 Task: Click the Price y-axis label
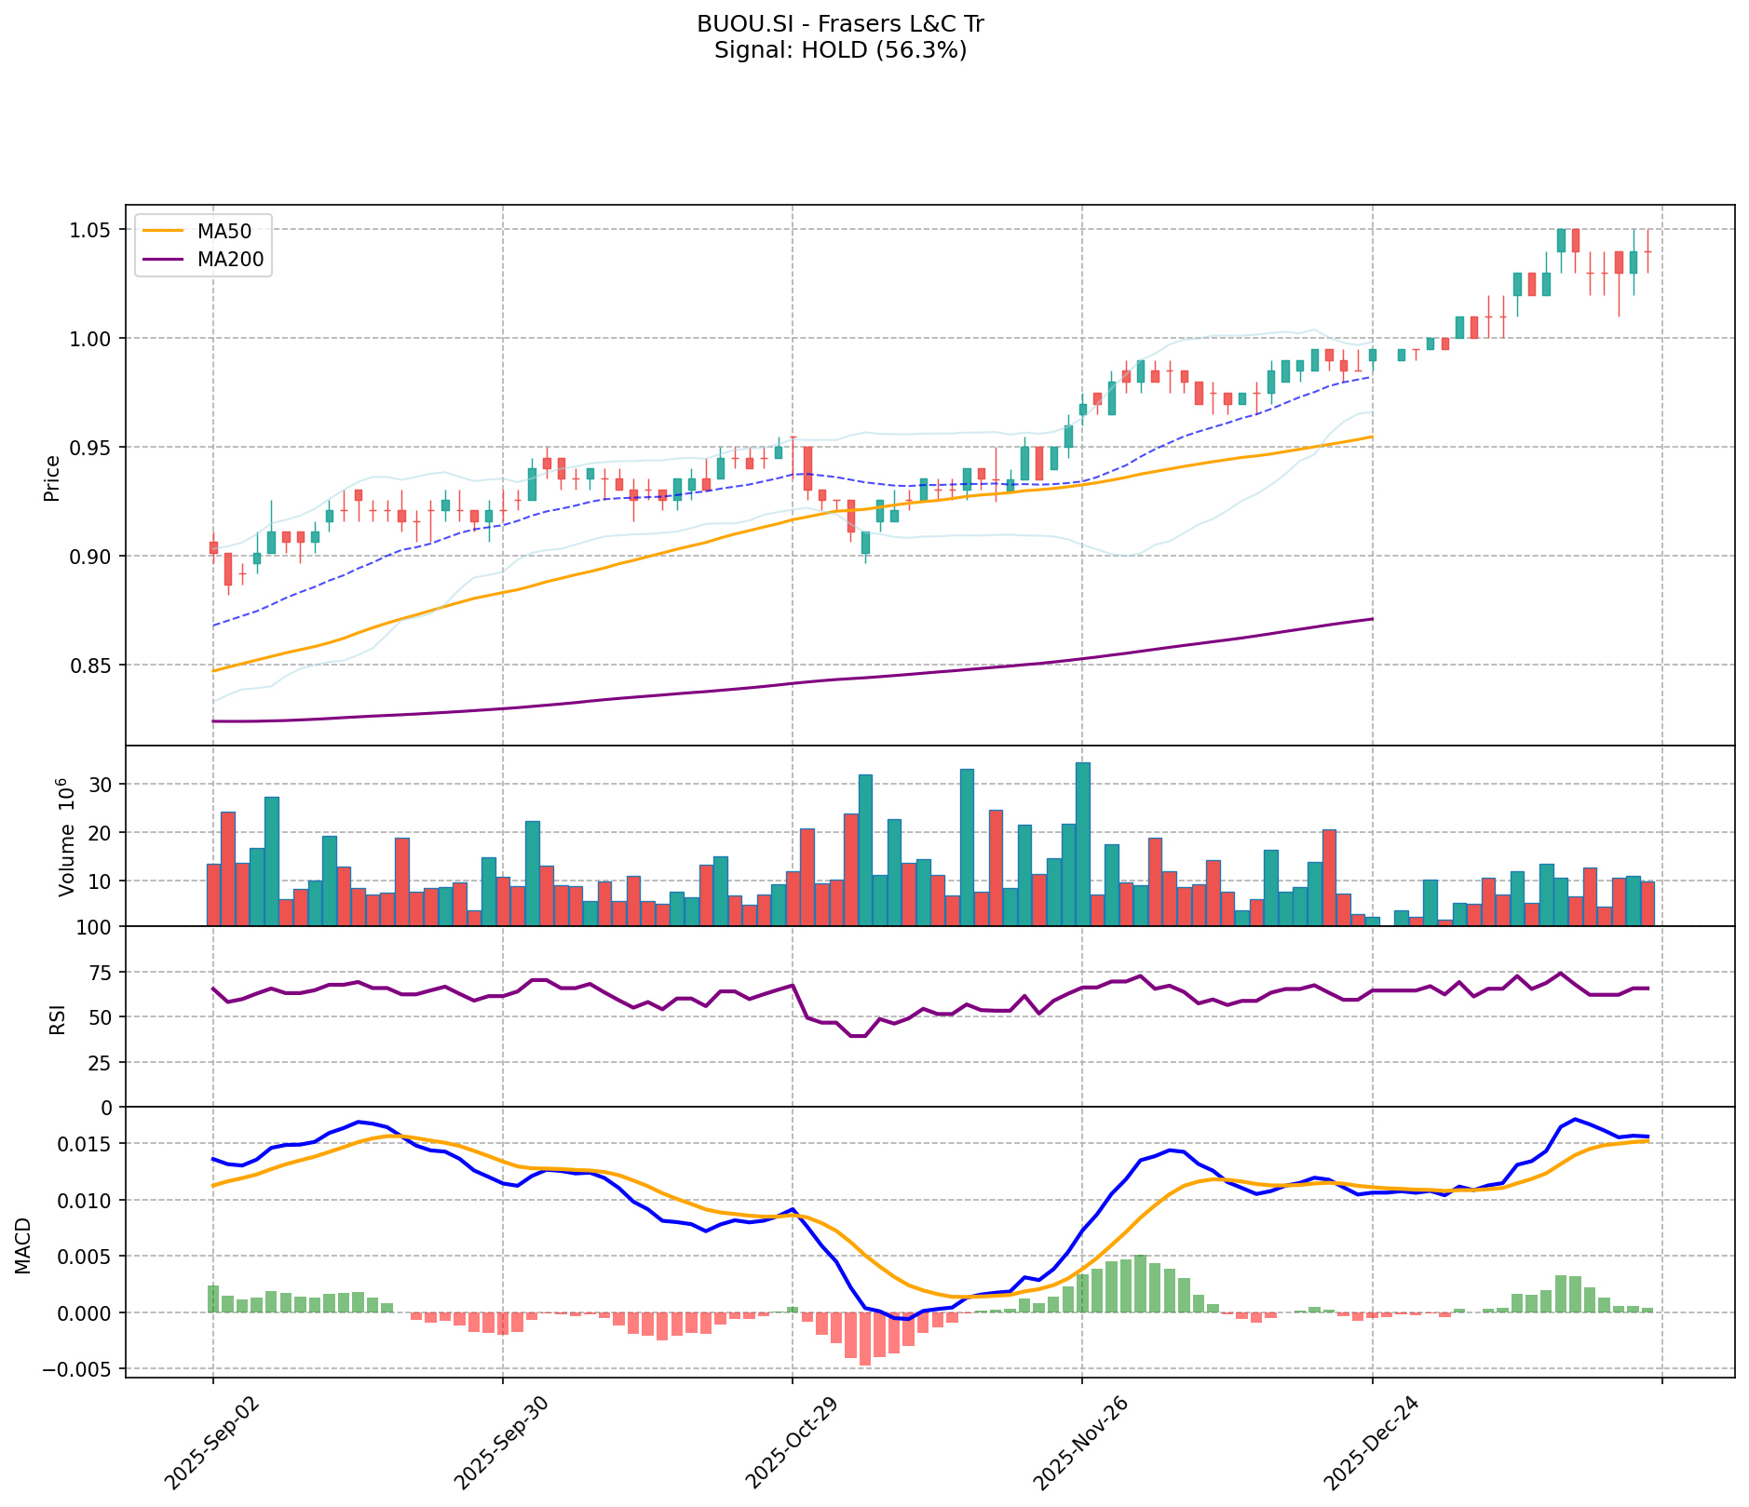tap(52, 478)
